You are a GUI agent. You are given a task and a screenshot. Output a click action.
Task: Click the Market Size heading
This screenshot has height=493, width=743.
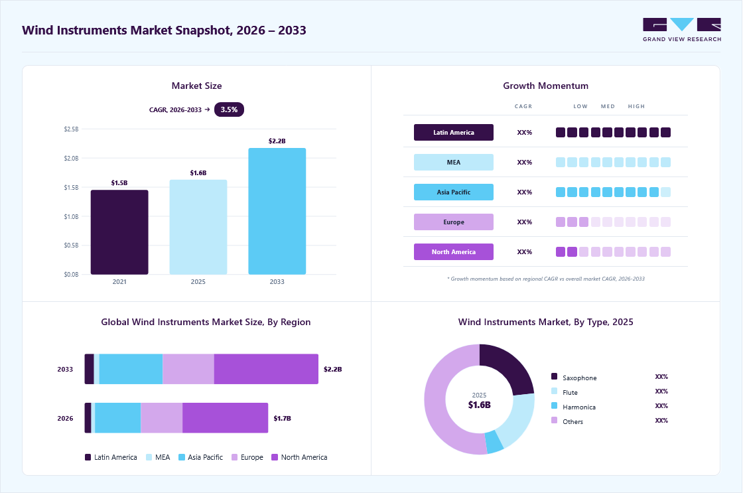point(196,86)
